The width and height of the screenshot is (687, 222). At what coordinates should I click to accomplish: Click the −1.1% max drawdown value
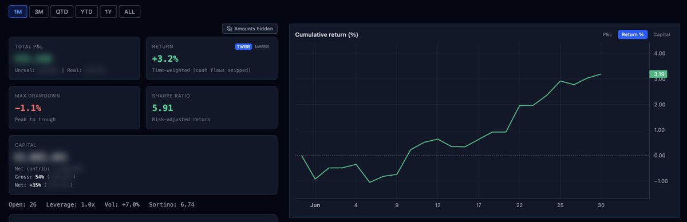click(28, 108)
